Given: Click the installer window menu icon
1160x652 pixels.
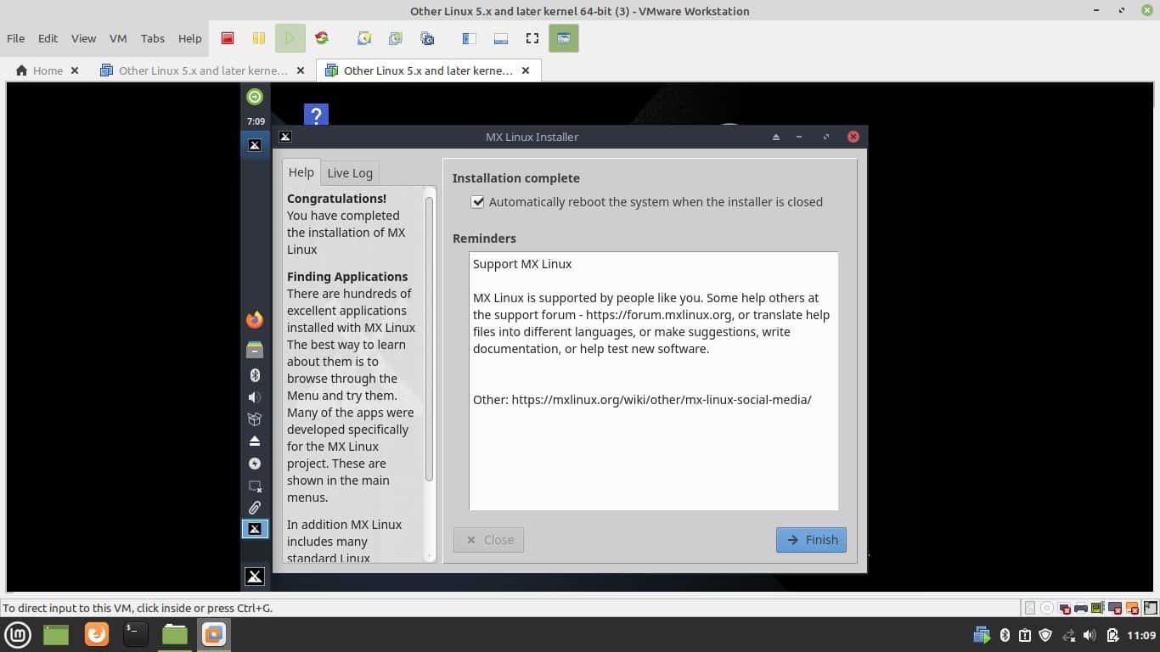Looking at the screenshot, I should point(285,137).
